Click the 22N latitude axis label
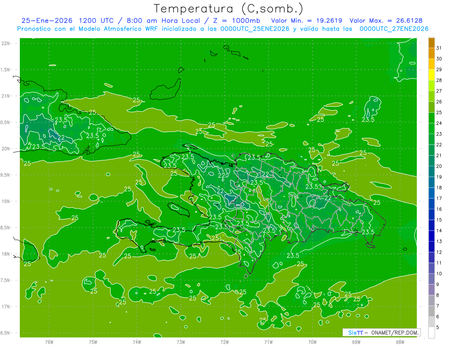This screenshot has width=449, height=347. tap(6, 43)
